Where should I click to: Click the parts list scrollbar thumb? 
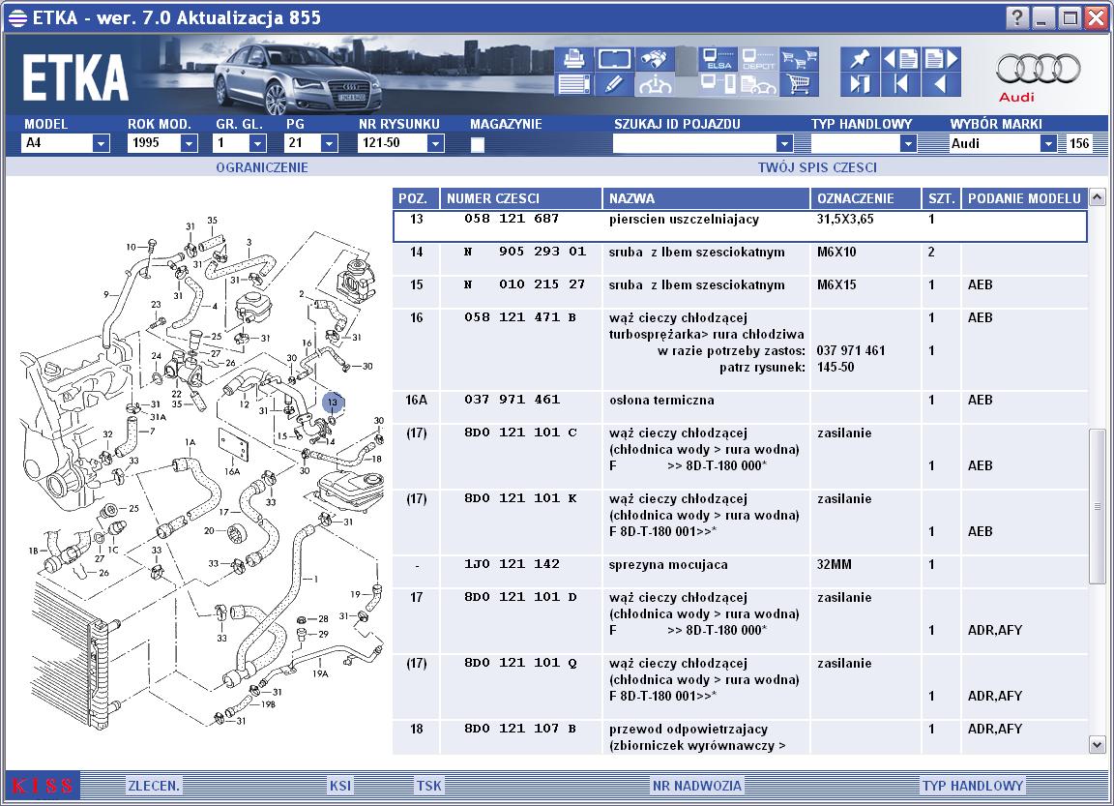click(1097, 507)
